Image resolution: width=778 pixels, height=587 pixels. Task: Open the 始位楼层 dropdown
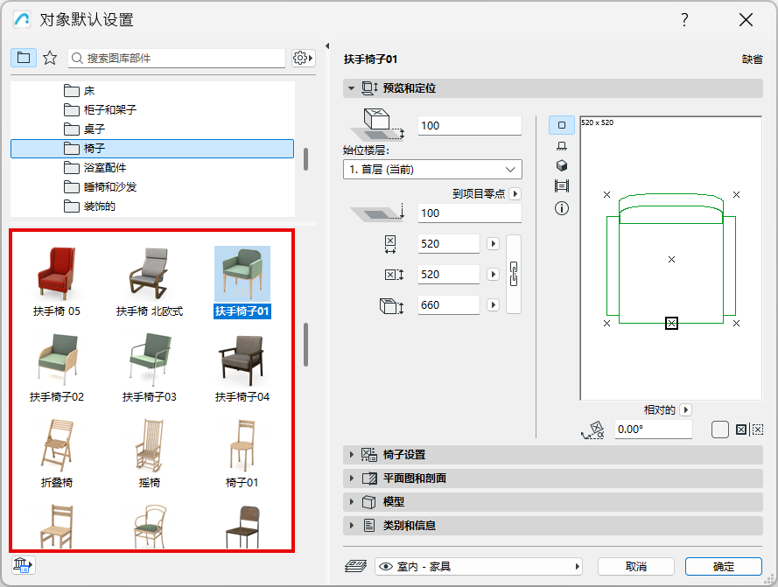432,170
